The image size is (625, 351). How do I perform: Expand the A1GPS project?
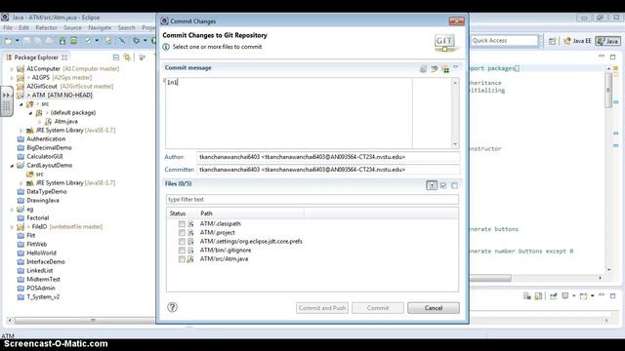coord(12,78)
